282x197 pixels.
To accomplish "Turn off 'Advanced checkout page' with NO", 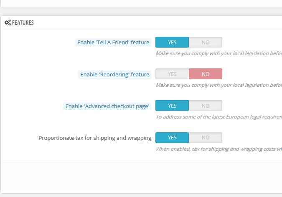I will [x=206, y=106].
